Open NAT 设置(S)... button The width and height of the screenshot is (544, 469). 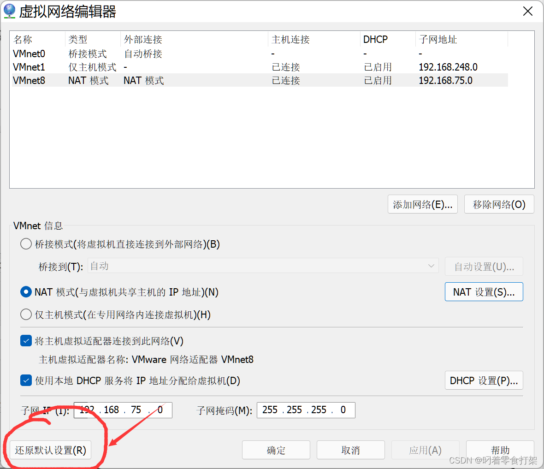[x=484, y=291]
